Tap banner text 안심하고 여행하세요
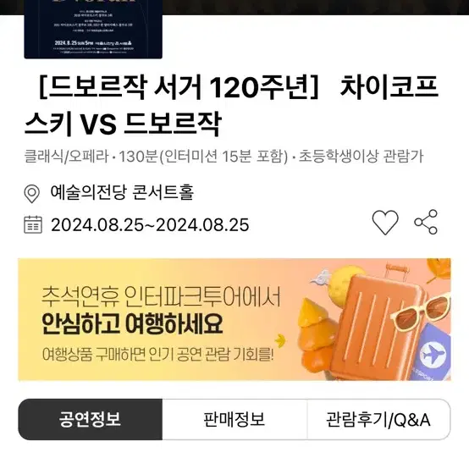 pos(132,324)
